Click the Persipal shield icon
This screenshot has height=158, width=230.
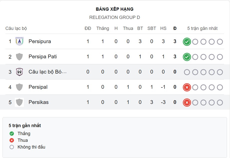19,87
